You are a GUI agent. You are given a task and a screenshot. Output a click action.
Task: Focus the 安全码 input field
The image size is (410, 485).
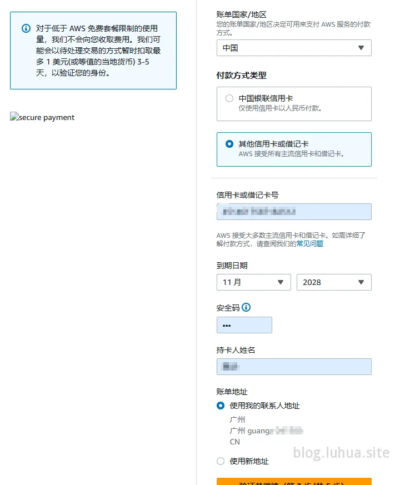click(244, 325)
